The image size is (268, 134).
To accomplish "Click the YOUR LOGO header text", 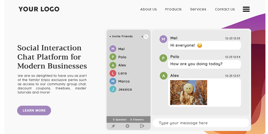I will (39, 9).
